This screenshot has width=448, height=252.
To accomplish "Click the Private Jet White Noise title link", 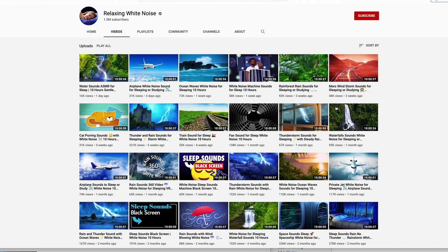I will (x=350, y=187).
